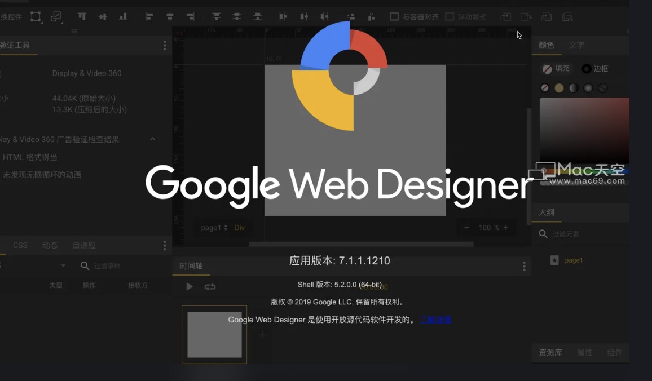Click the zoom-in plus button
652x381 pixels.
pos(506,228)
